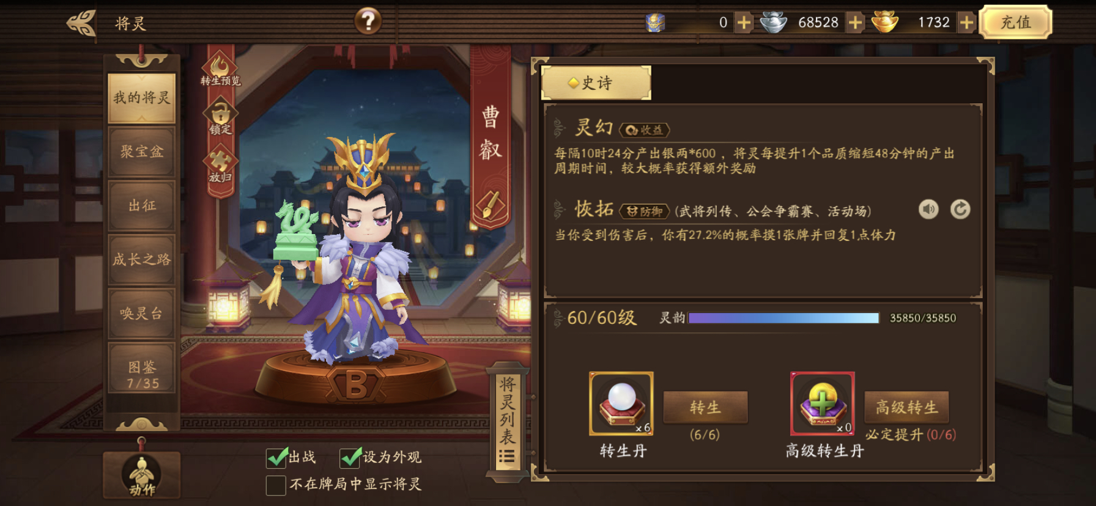Click the 转生预览 flame icon
This screenshot has height=506, width=1096.
click(x=220, y=65)
